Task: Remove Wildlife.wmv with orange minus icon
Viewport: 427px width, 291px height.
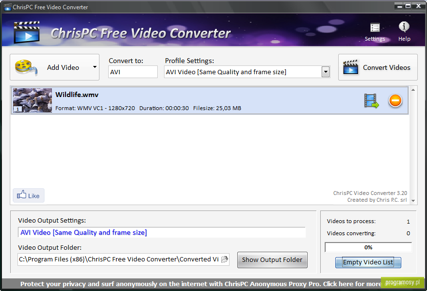Action: click(395, 100)
